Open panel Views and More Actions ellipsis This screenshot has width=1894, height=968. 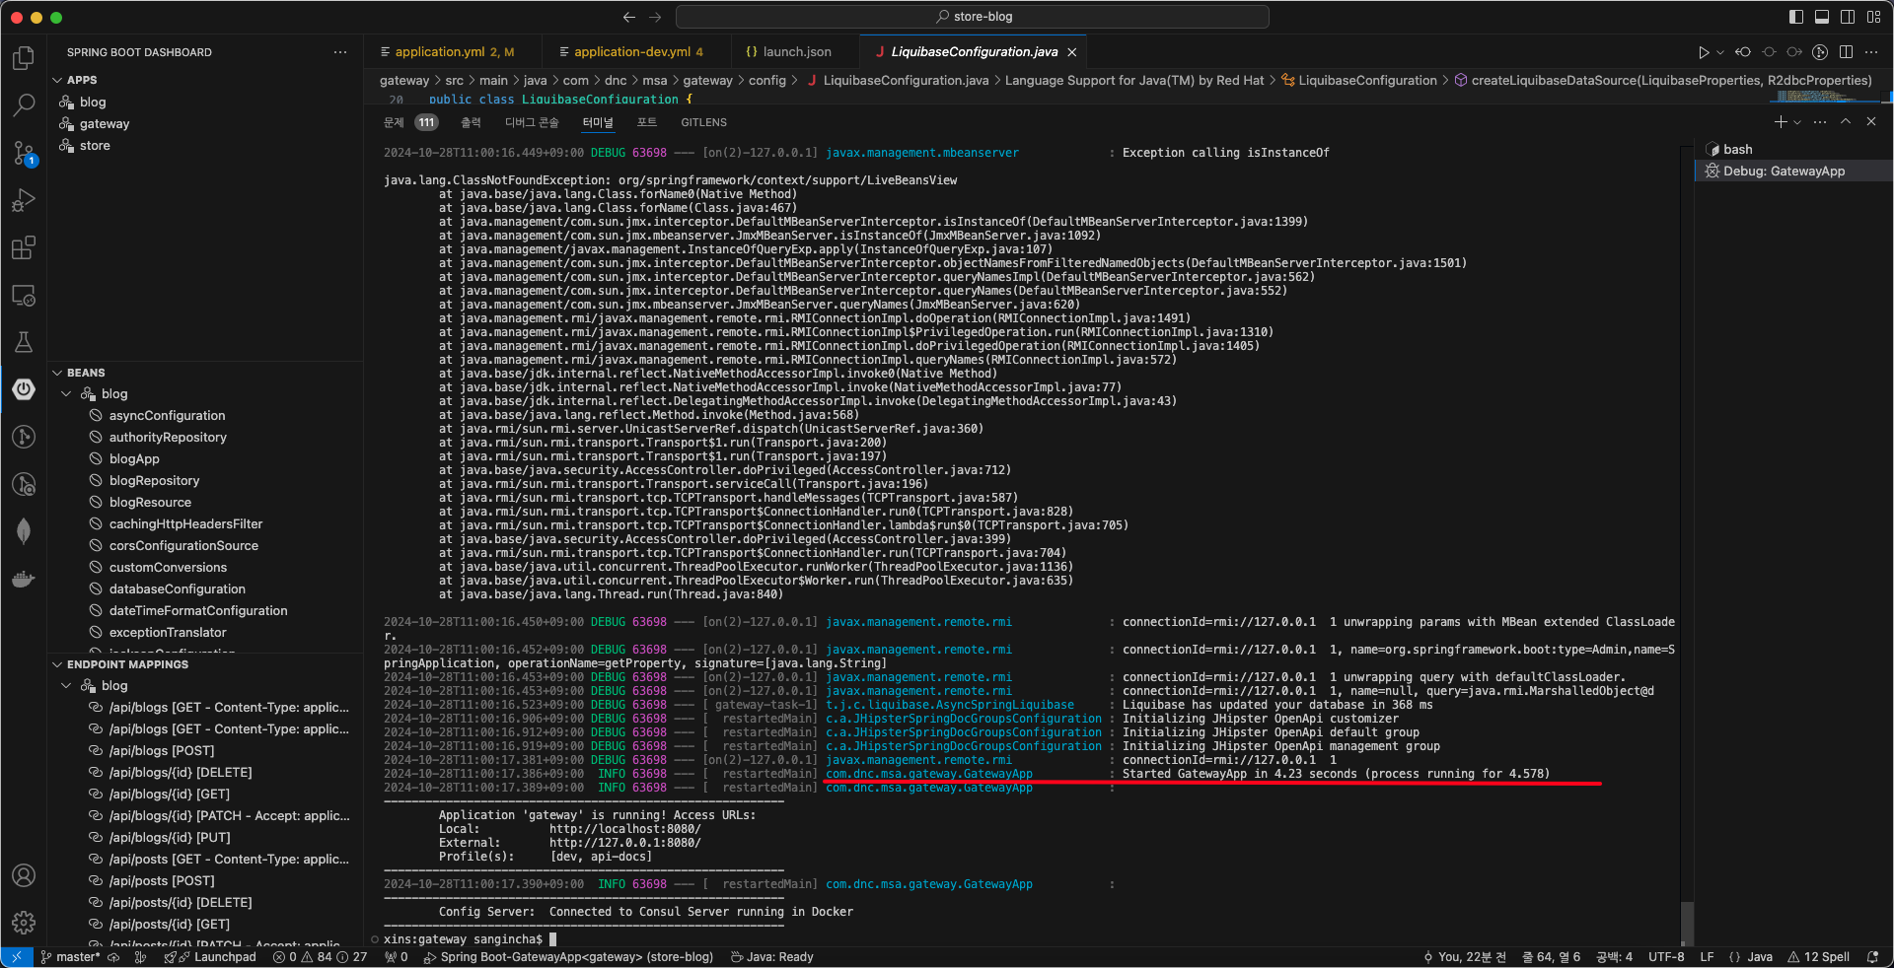click(x=1820, y=122)
